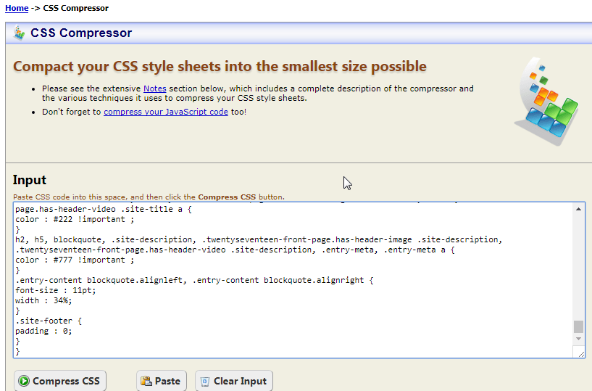Click the "padding : 0;" line in the input
The width and height of the screenshot is (592, 391).
pos(43,331)
